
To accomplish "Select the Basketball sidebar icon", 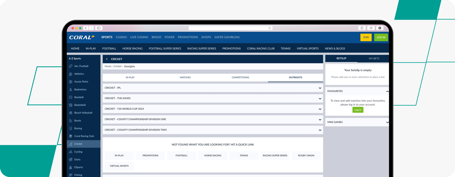I will tap(71, 105).
